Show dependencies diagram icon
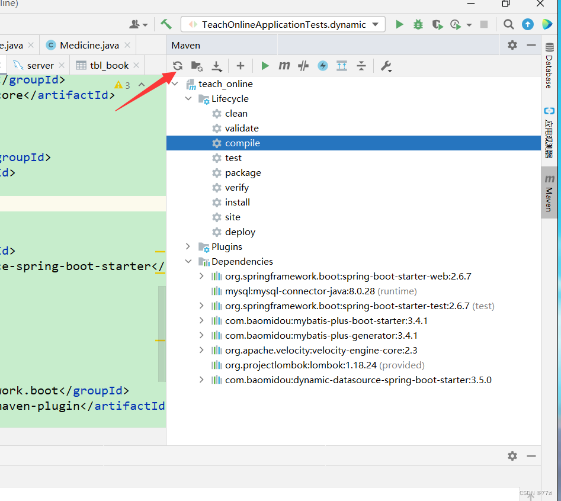 click(342, 66)
